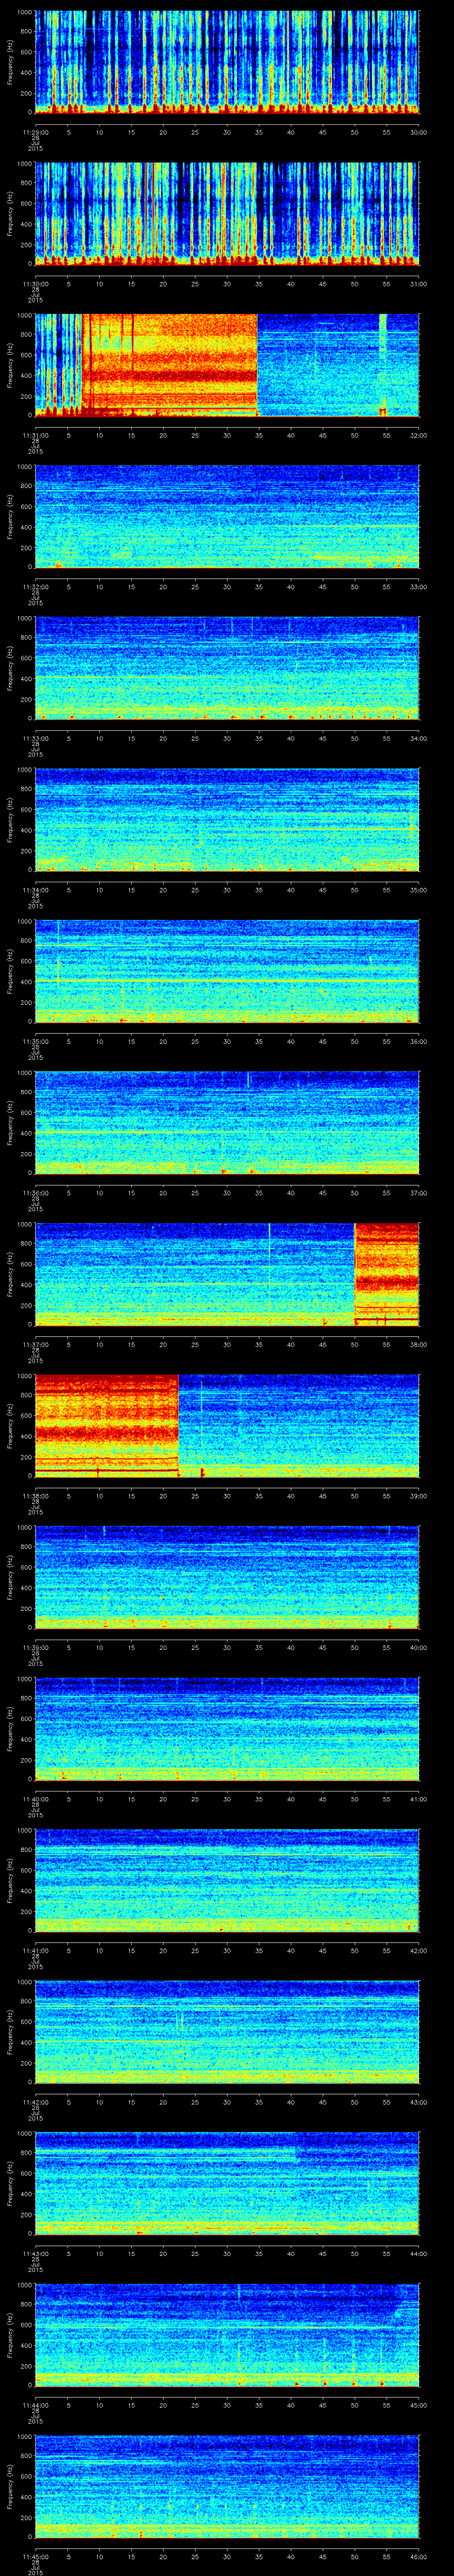Viewport: 454px width, 2576px height.
Task: Click the 11:31:00 start time label
Action: 35,434
